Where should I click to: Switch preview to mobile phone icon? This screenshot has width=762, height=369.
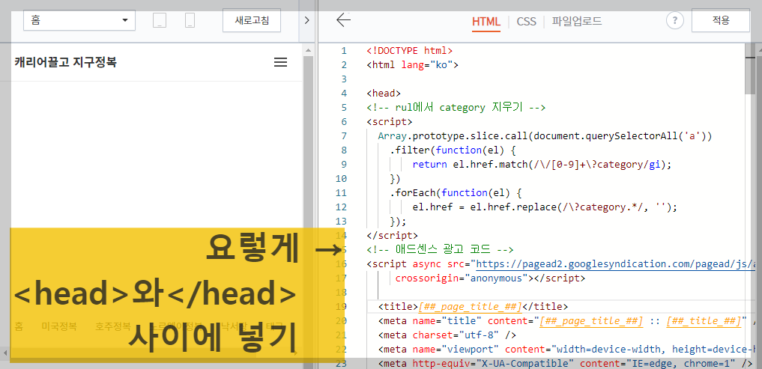(190, 20)
